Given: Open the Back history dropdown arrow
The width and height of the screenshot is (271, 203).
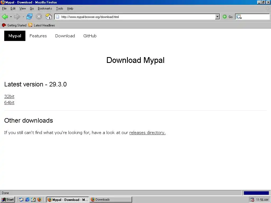Looking at the screenshot, I should pos(11,17).
